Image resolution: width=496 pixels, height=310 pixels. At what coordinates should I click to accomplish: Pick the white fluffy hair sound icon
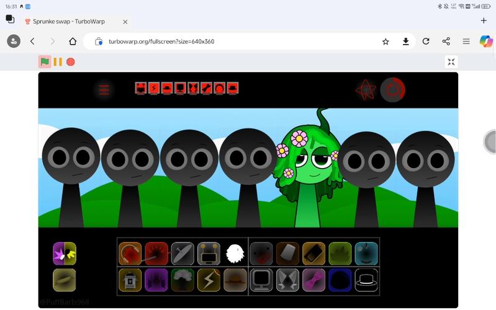pyautogui.click(x=235, y=254)
